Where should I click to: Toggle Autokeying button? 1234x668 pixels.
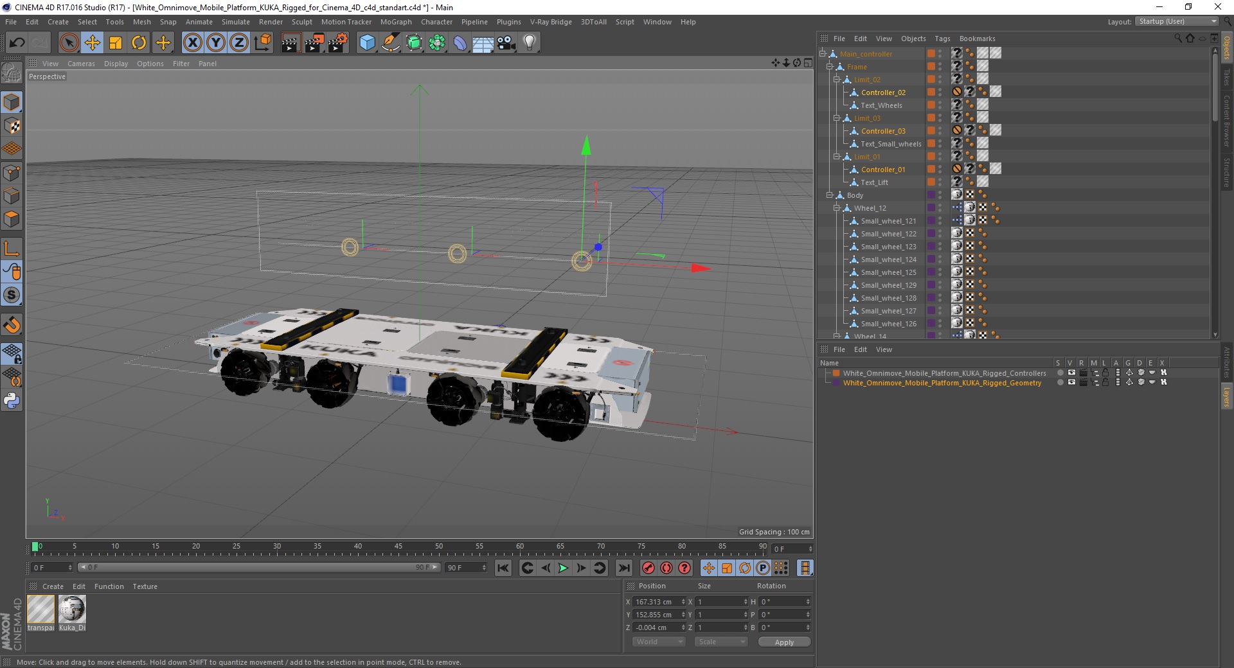point(666,568)
